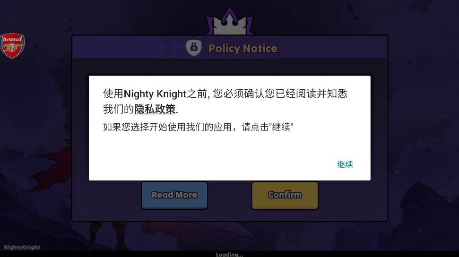This screenshot has width=459, height=257.
Task: Tap the green 继续 continue button
Action: (345, 164)
